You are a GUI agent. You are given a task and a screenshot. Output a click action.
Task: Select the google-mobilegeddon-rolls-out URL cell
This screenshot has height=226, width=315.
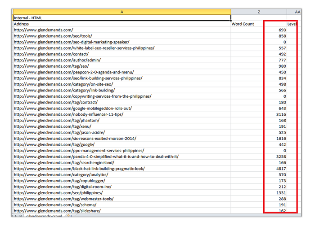click(122, 109)
